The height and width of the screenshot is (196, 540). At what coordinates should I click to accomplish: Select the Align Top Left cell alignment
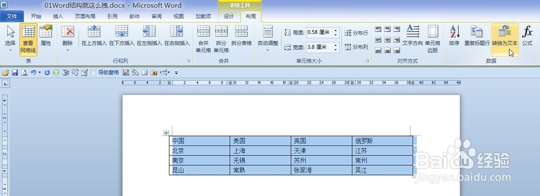coord(378,29)
